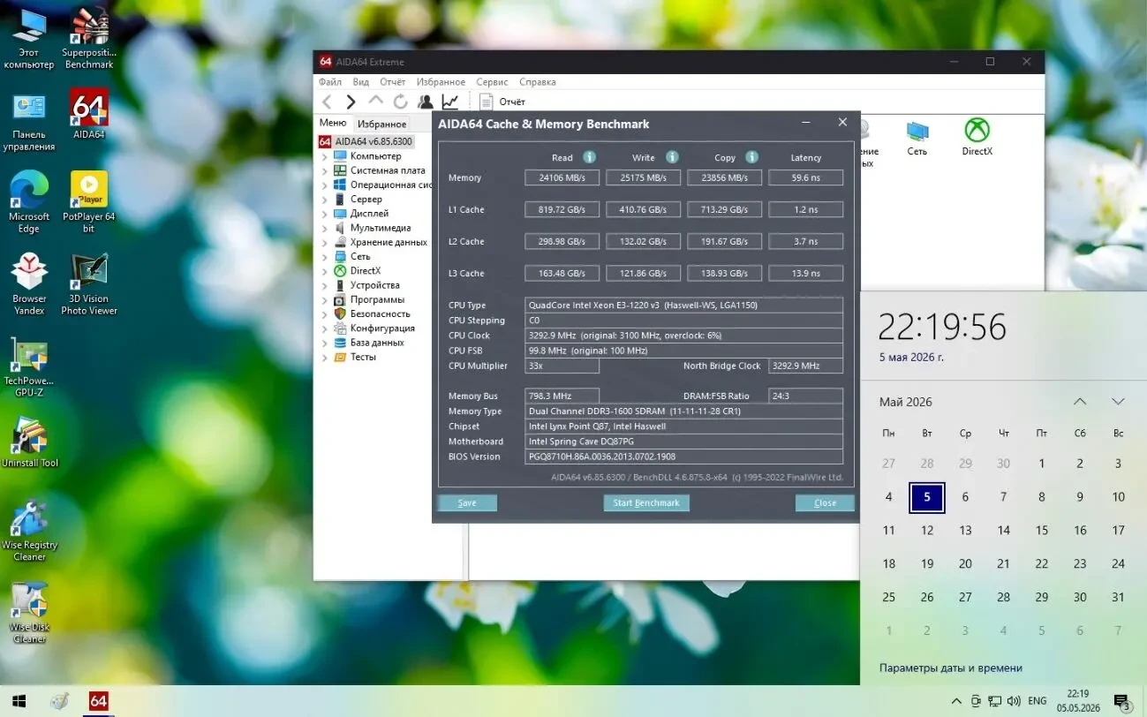Select Устройства in the tree
The image size is (1147, 717).
tap(374, 285)
